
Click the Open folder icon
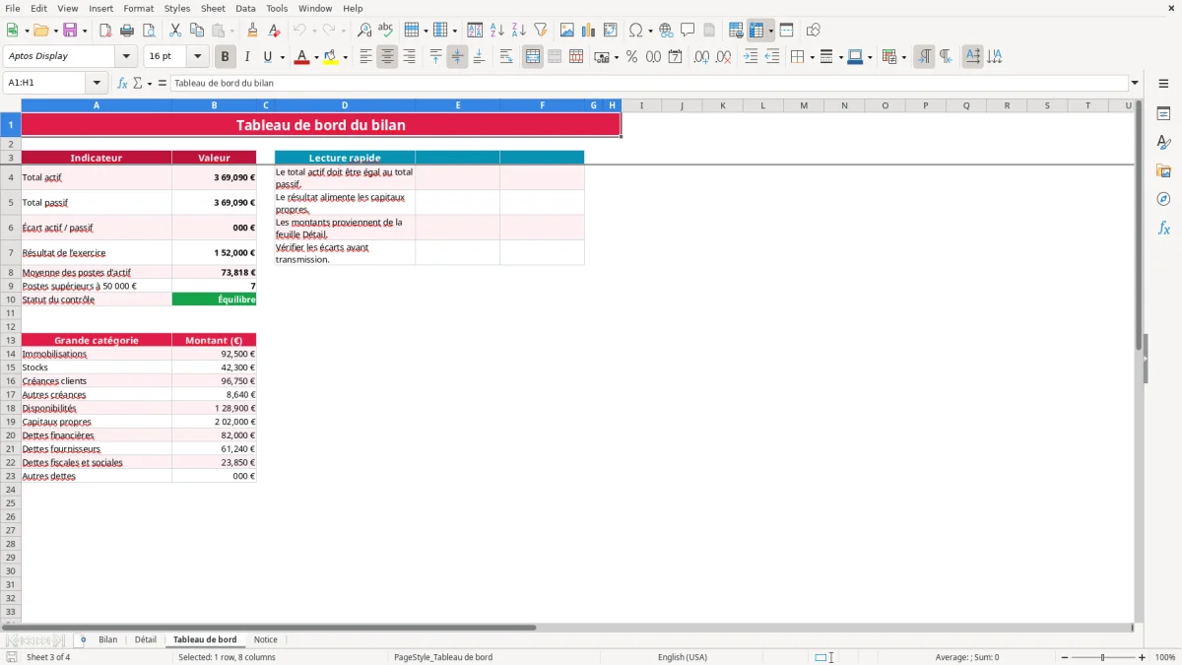pyautogui.click(x=39, y=31)
